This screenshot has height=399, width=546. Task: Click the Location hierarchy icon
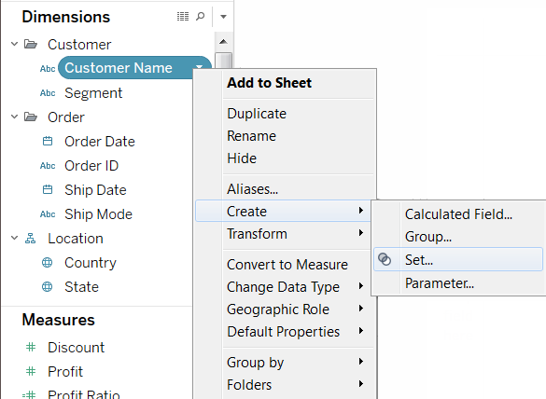click(x=30, y=239)
